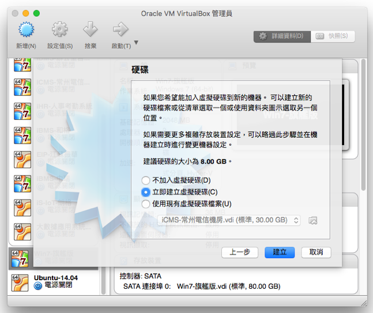Click the IS-IoT VM Linux icon

click(x=22, y=208)
